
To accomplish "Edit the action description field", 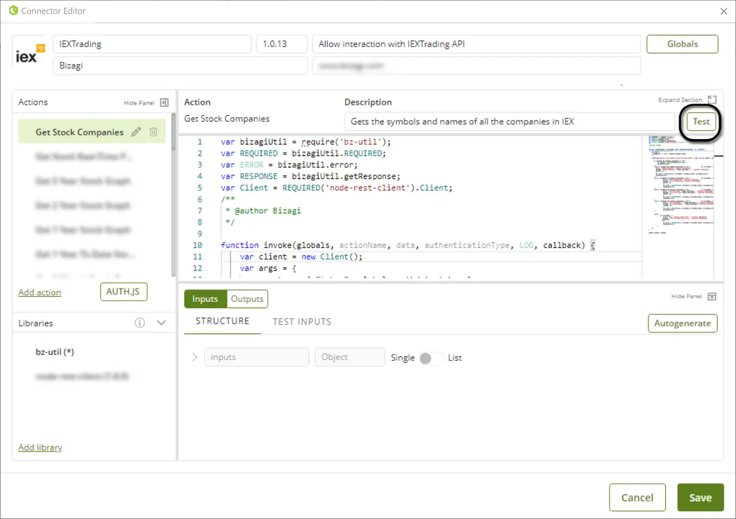I will (x=509, y=122).
